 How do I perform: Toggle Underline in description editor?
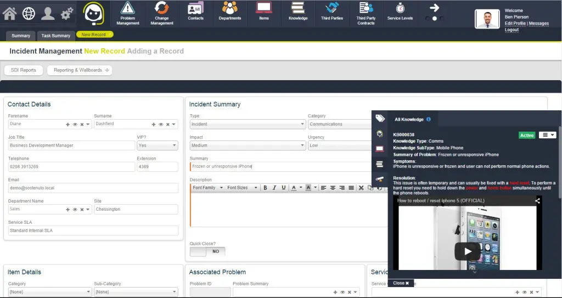pos(284,188)
